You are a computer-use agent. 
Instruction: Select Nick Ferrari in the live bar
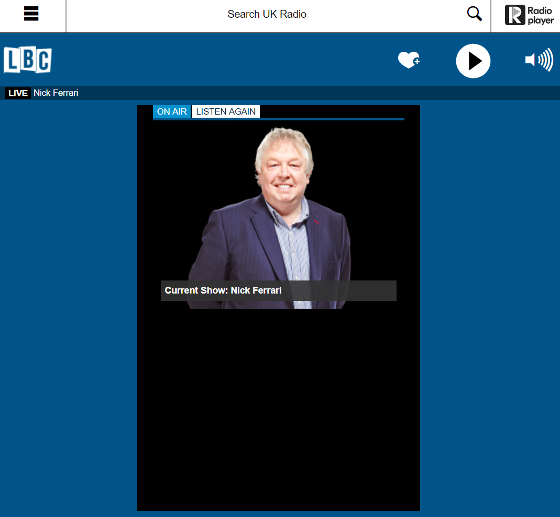(56, 93)
